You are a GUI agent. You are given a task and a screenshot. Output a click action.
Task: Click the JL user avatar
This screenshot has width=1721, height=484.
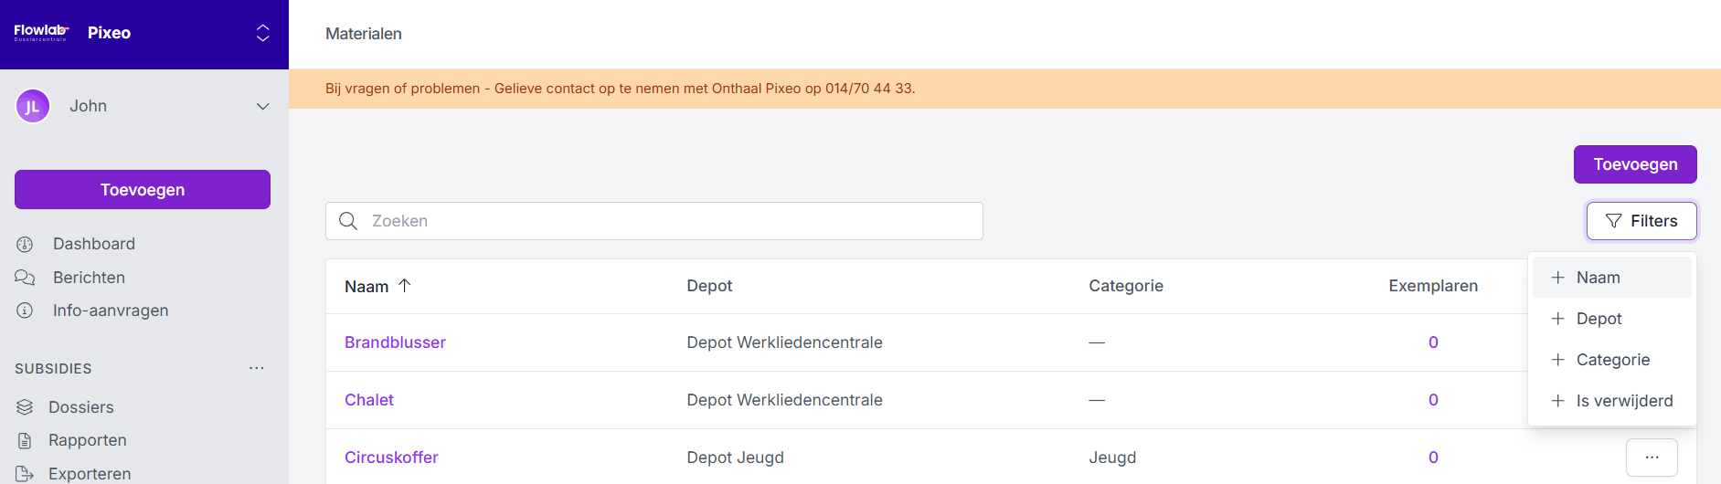[33, 106]
